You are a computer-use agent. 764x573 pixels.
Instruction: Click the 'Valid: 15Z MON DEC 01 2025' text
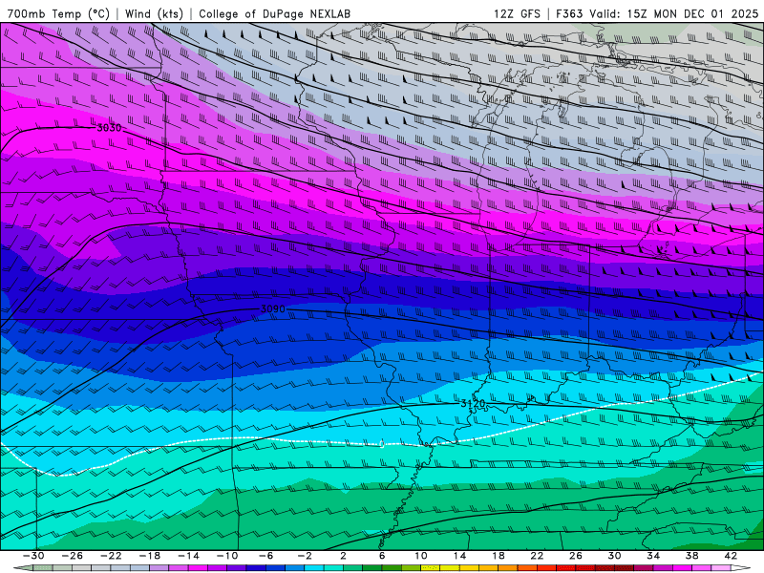674,13
